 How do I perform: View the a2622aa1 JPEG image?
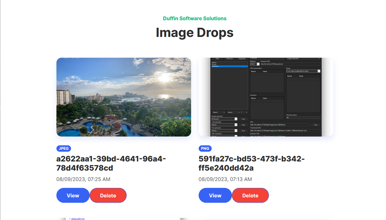tap(73, 196)
